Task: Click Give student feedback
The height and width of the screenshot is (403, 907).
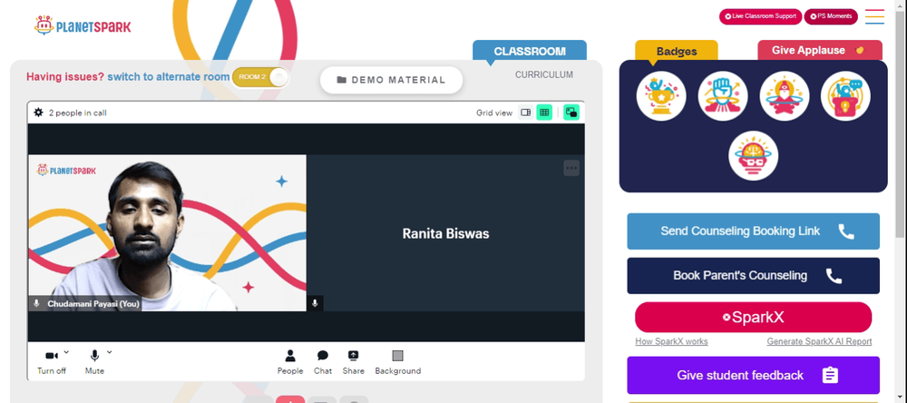Action: 753,375
